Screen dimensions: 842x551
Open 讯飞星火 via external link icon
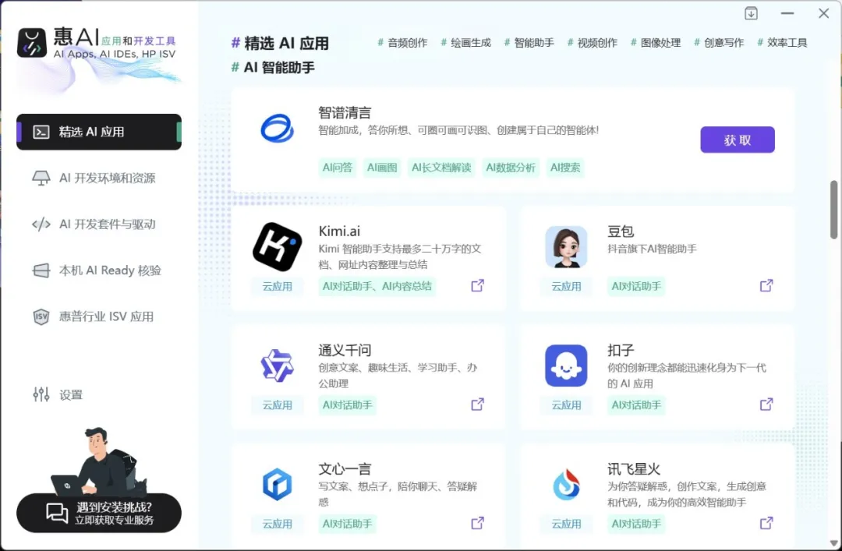[766, 523]
